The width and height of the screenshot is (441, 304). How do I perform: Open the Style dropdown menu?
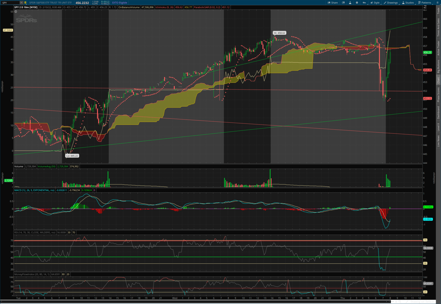tap(375, 2)
